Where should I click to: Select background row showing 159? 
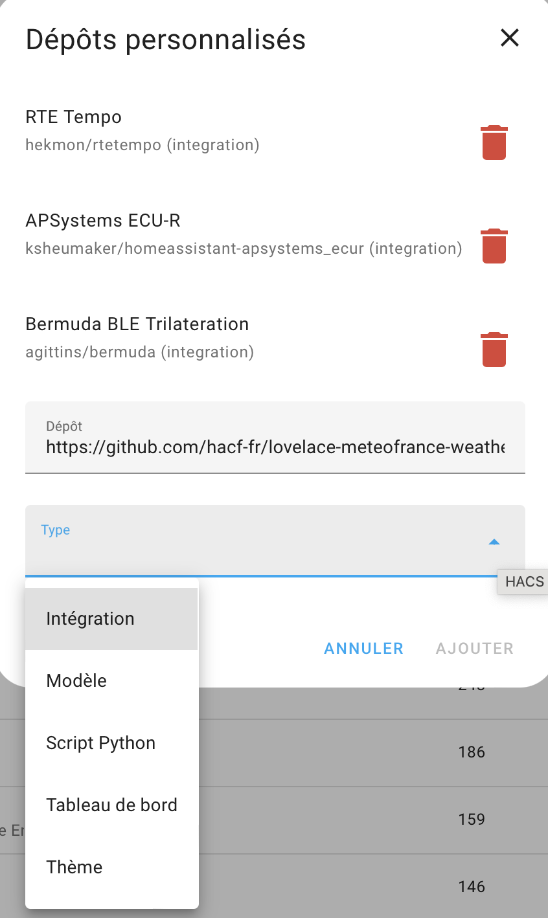pos(373,820)
